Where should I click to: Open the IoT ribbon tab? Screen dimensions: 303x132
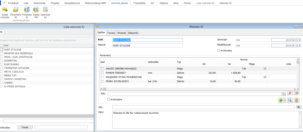click(x=153, y=3)
